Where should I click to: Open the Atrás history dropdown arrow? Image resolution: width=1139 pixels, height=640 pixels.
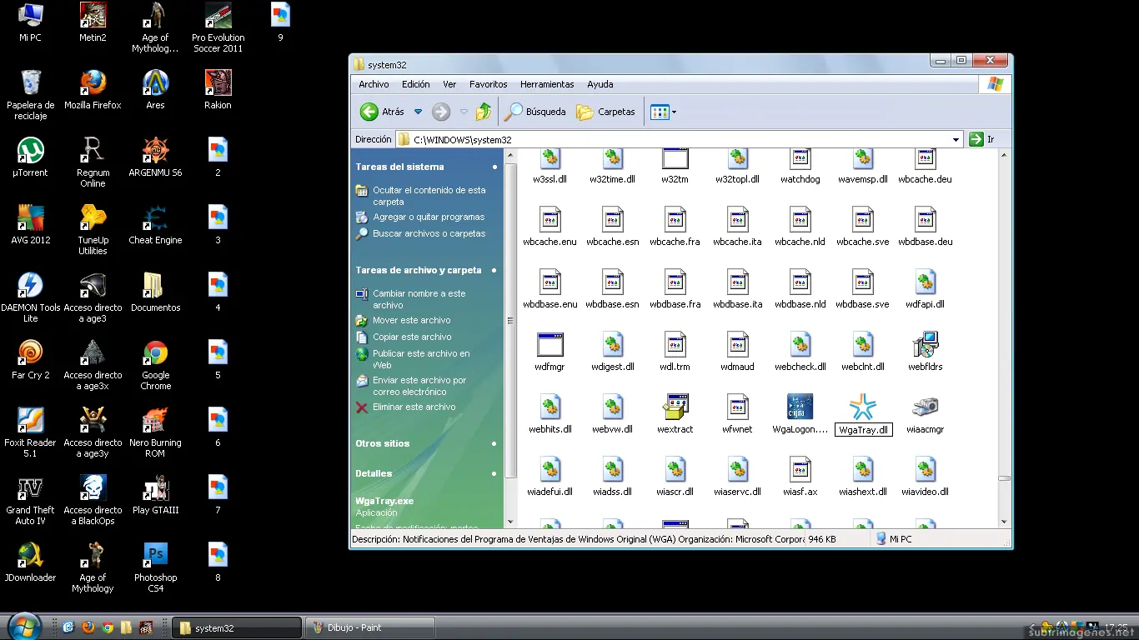pos(419,112)
